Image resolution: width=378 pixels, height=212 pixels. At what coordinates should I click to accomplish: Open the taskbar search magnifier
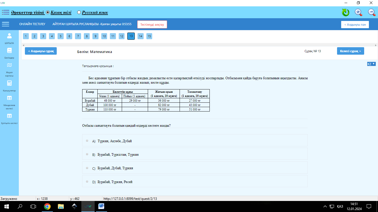(x=20, y=206)
